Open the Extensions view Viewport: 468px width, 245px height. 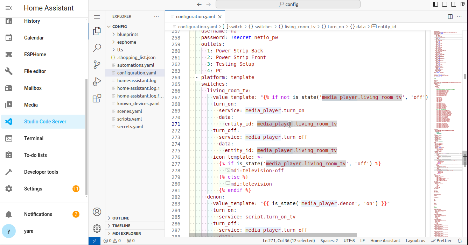[x=97, y=98]
